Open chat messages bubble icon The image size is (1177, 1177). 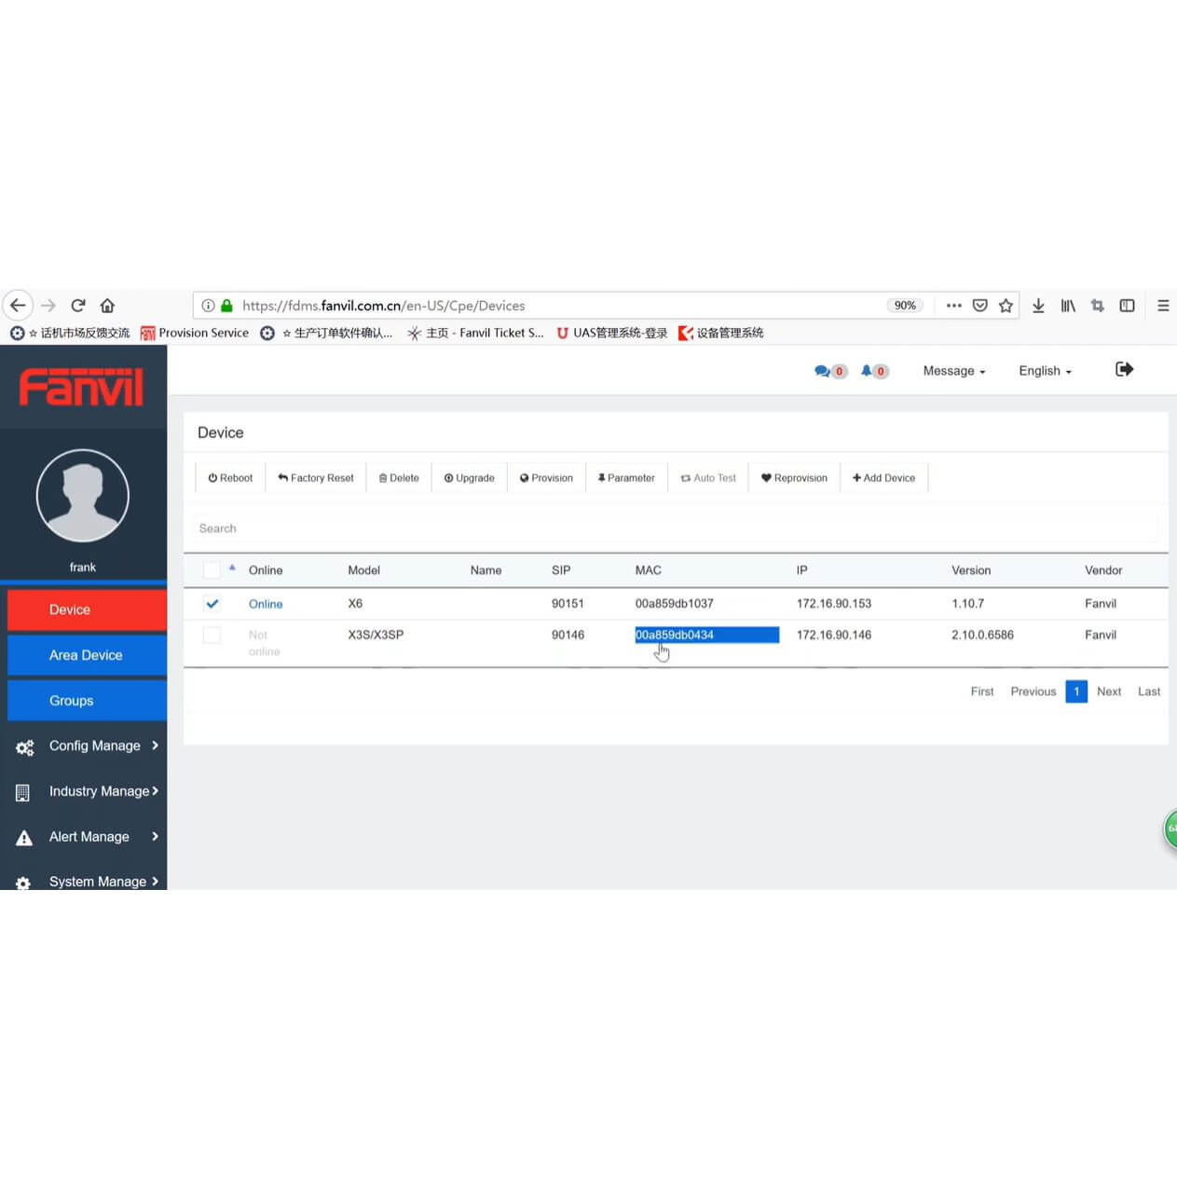pyautogui.click(x=822, y=371)
